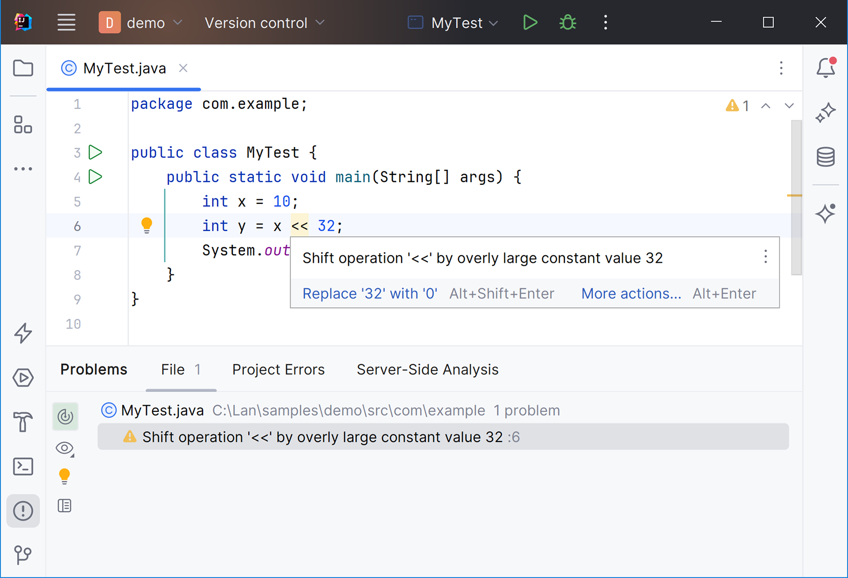The width and height of the screenshot is (848, 578).
Task: Go to next highlighted error arrow
Action: pyautogui.click(x=789, y=106)
